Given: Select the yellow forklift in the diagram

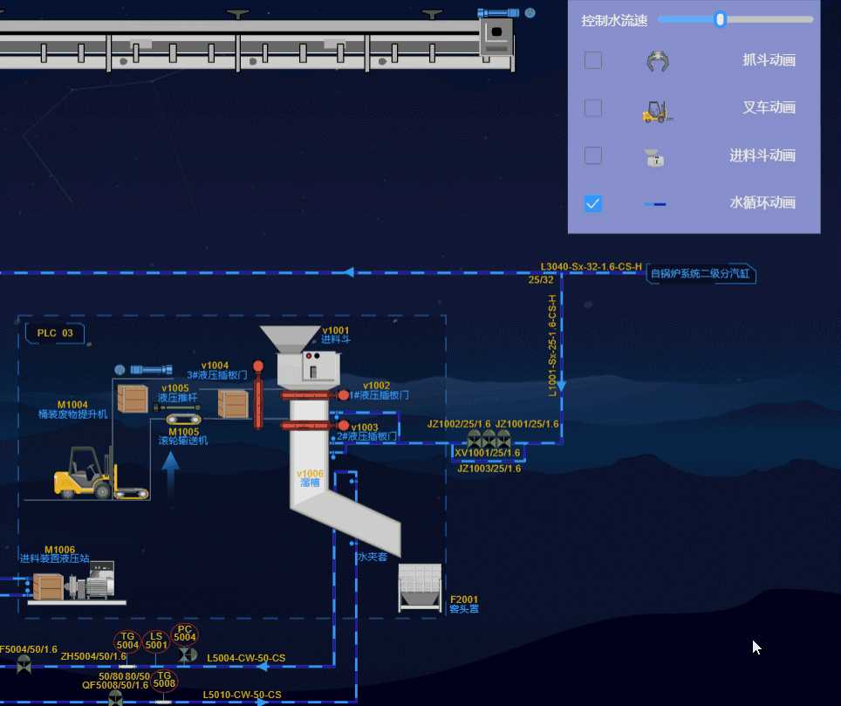Looking at the screenshot, I should pyautogui.click(x=85, y=473).
